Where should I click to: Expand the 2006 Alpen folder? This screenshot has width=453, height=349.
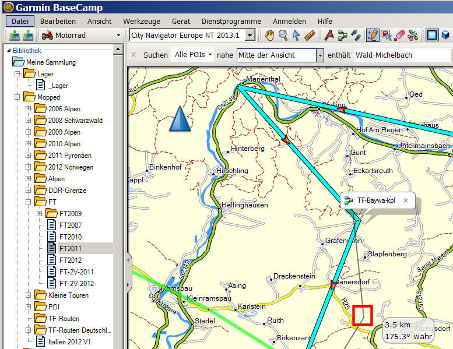pyautogui.click(x=28, y=109)
